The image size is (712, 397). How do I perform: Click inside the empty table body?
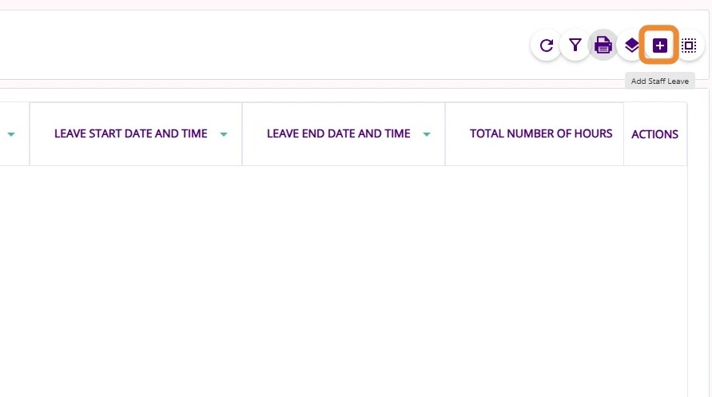[344, 280]
